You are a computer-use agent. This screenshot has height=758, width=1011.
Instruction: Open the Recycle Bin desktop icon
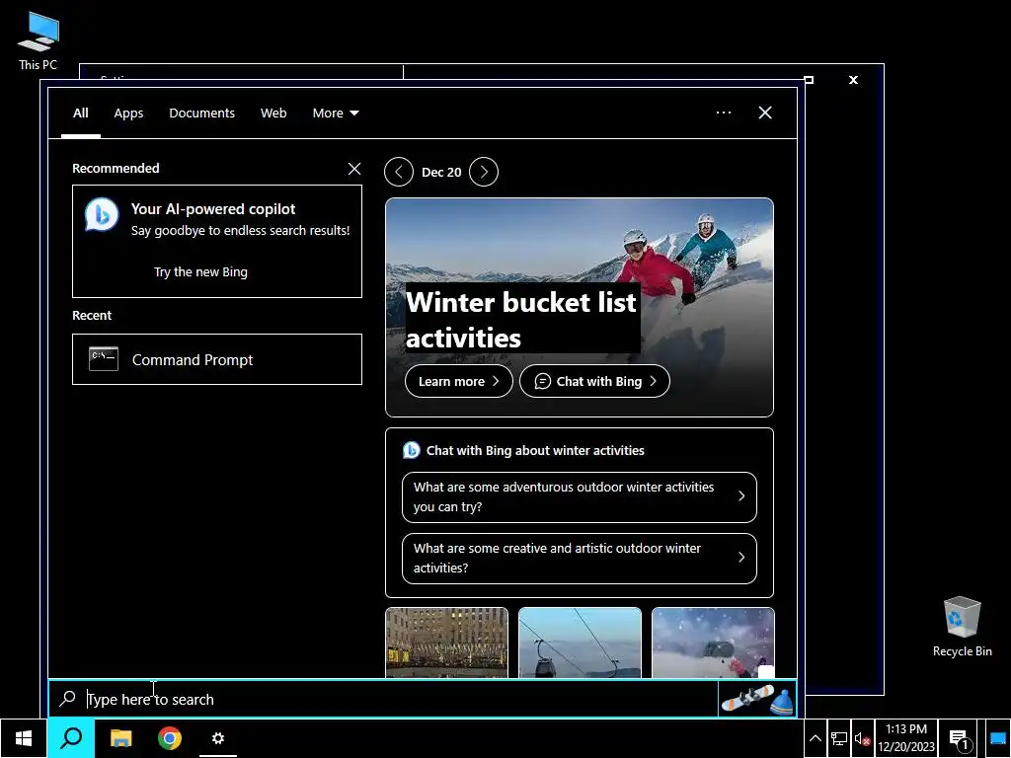tap(962, 627)
